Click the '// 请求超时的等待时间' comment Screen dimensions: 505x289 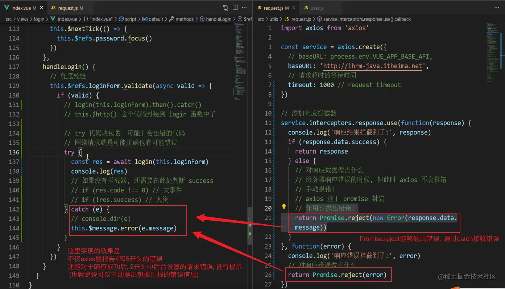point(322,75)
